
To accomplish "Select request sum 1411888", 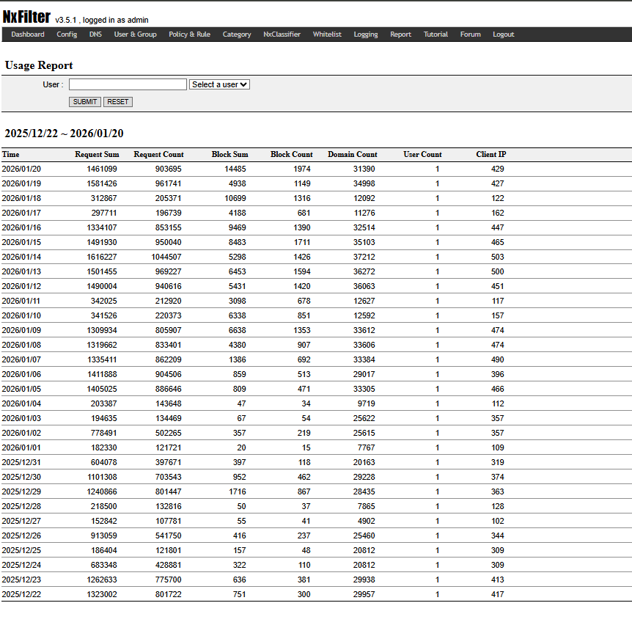I will (x=102, y=374).
